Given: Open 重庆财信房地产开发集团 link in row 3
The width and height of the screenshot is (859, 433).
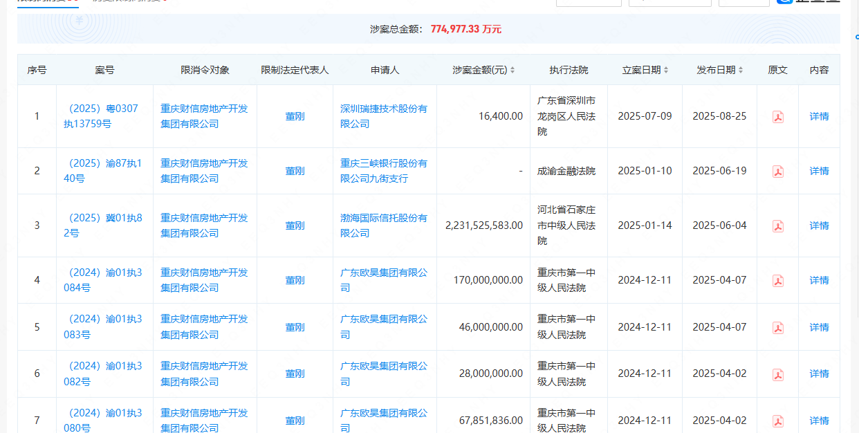Looking at the screenshot, I should [x=204, y=225].
